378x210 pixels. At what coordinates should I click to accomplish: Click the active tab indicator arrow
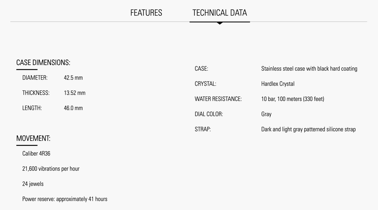(220, 23)
